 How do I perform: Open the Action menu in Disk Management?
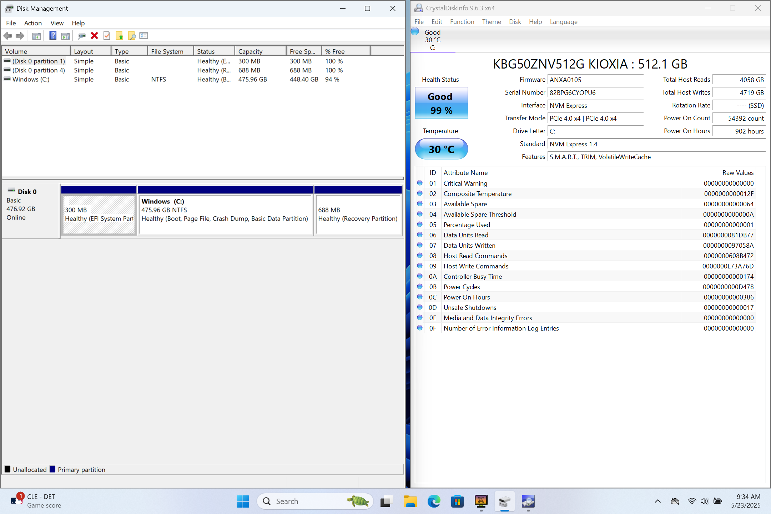[33, 23]
